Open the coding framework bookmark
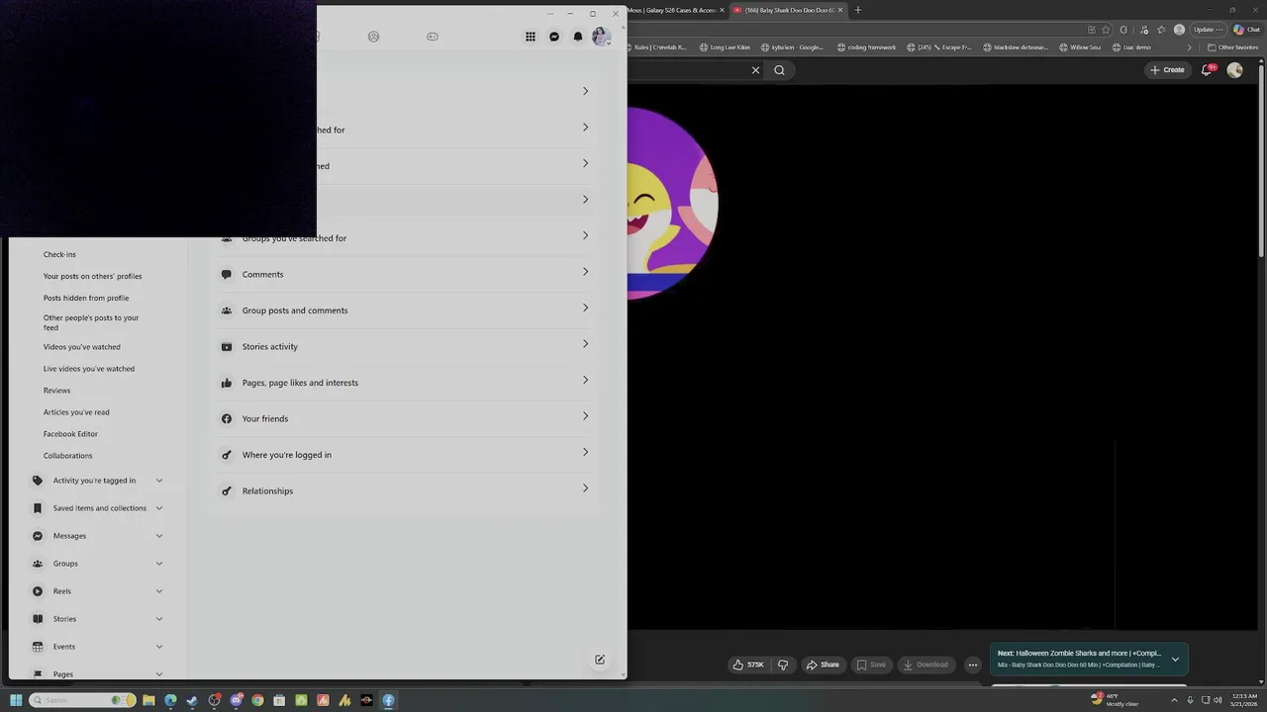Image resolution: width=1267 pixels, height=712 pixels. pos(866,47)
